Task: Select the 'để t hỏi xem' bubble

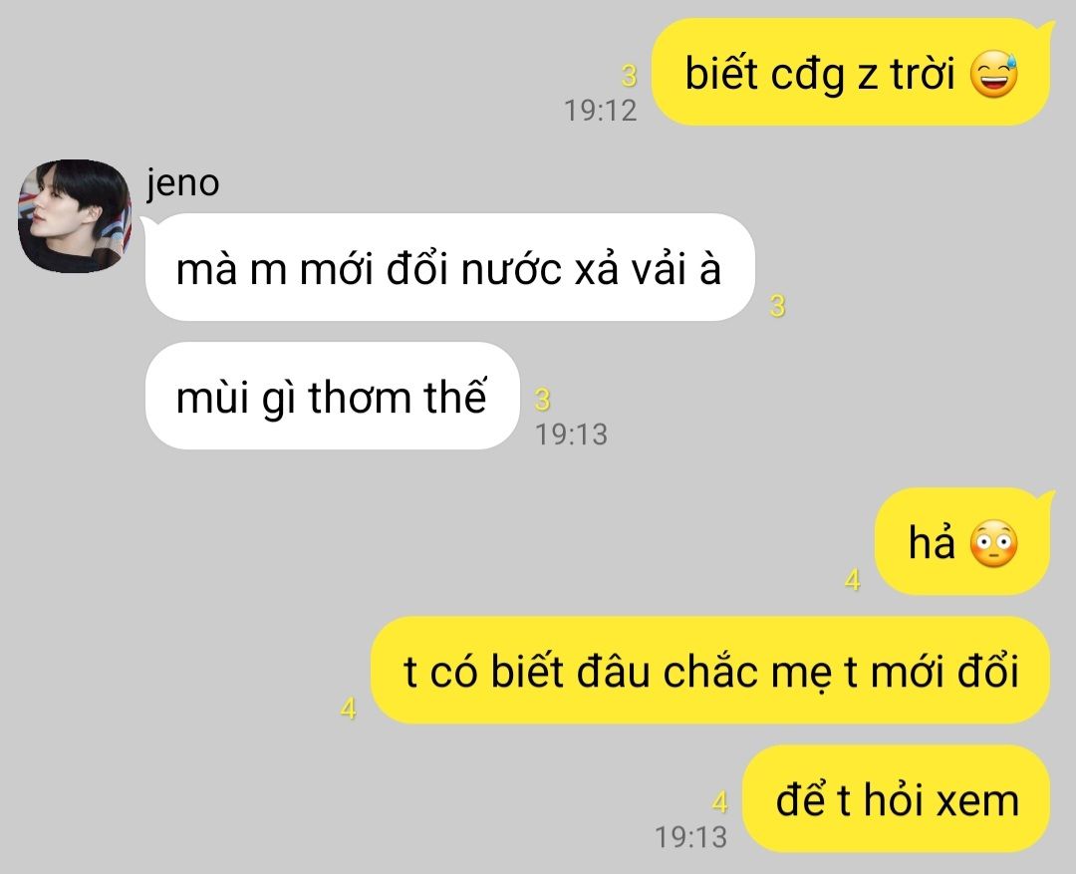Action: pos(897,799)
